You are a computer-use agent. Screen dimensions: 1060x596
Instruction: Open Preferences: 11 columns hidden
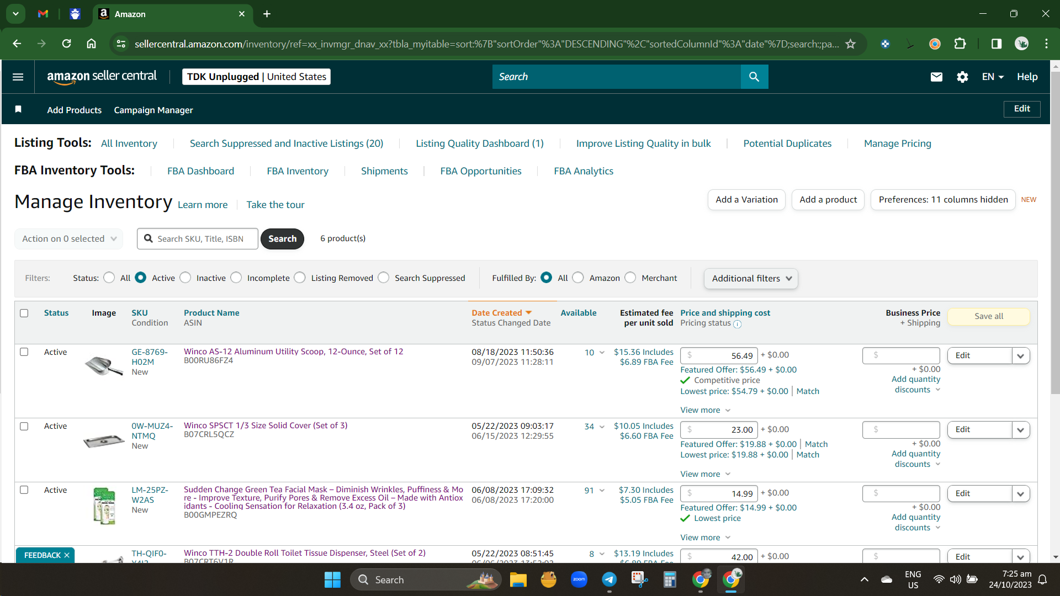(943, 200)
